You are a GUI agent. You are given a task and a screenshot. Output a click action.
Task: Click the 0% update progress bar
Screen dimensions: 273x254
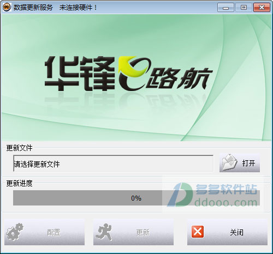136,198
